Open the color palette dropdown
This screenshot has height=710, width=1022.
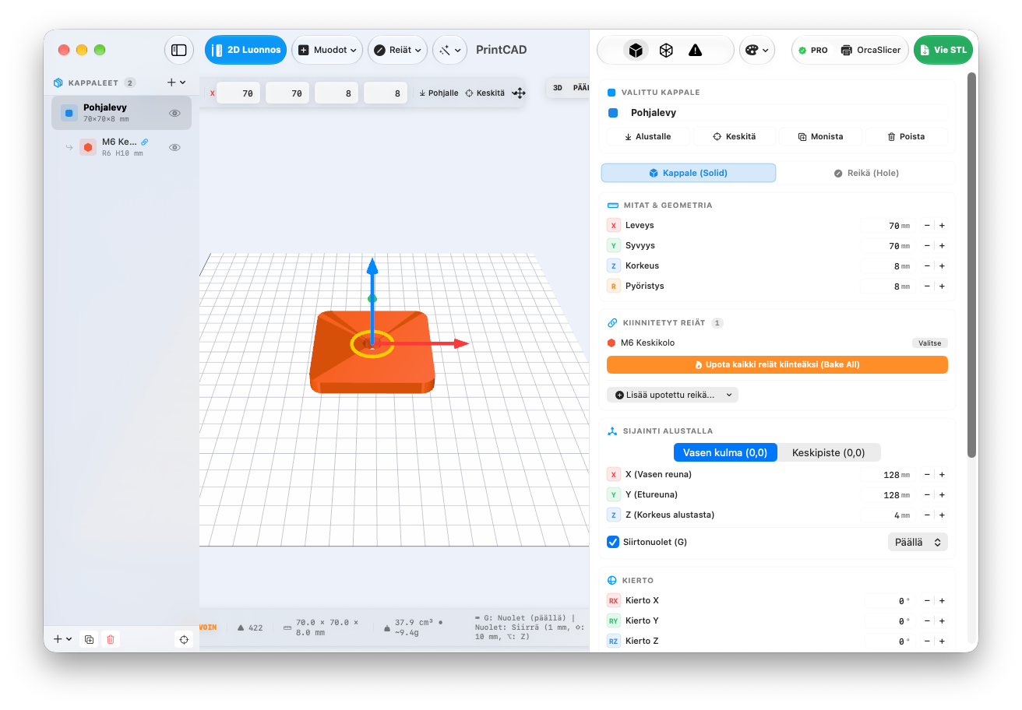757,50
